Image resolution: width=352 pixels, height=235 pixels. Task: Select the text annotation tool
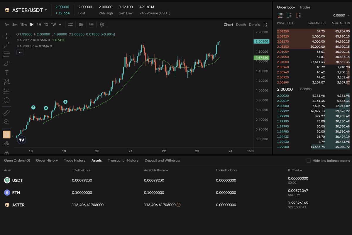tap(6, 72)
